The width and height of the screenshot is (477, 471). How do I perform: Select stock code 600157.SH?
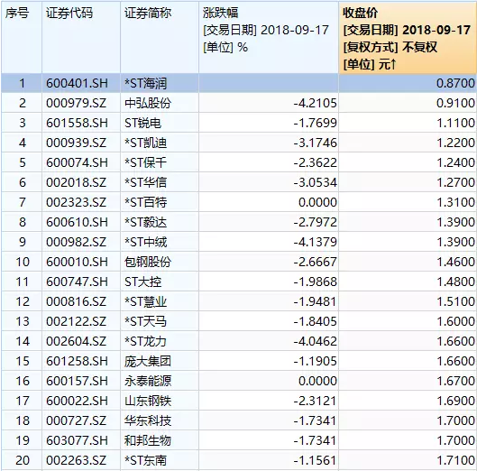[x=77, y=381]
